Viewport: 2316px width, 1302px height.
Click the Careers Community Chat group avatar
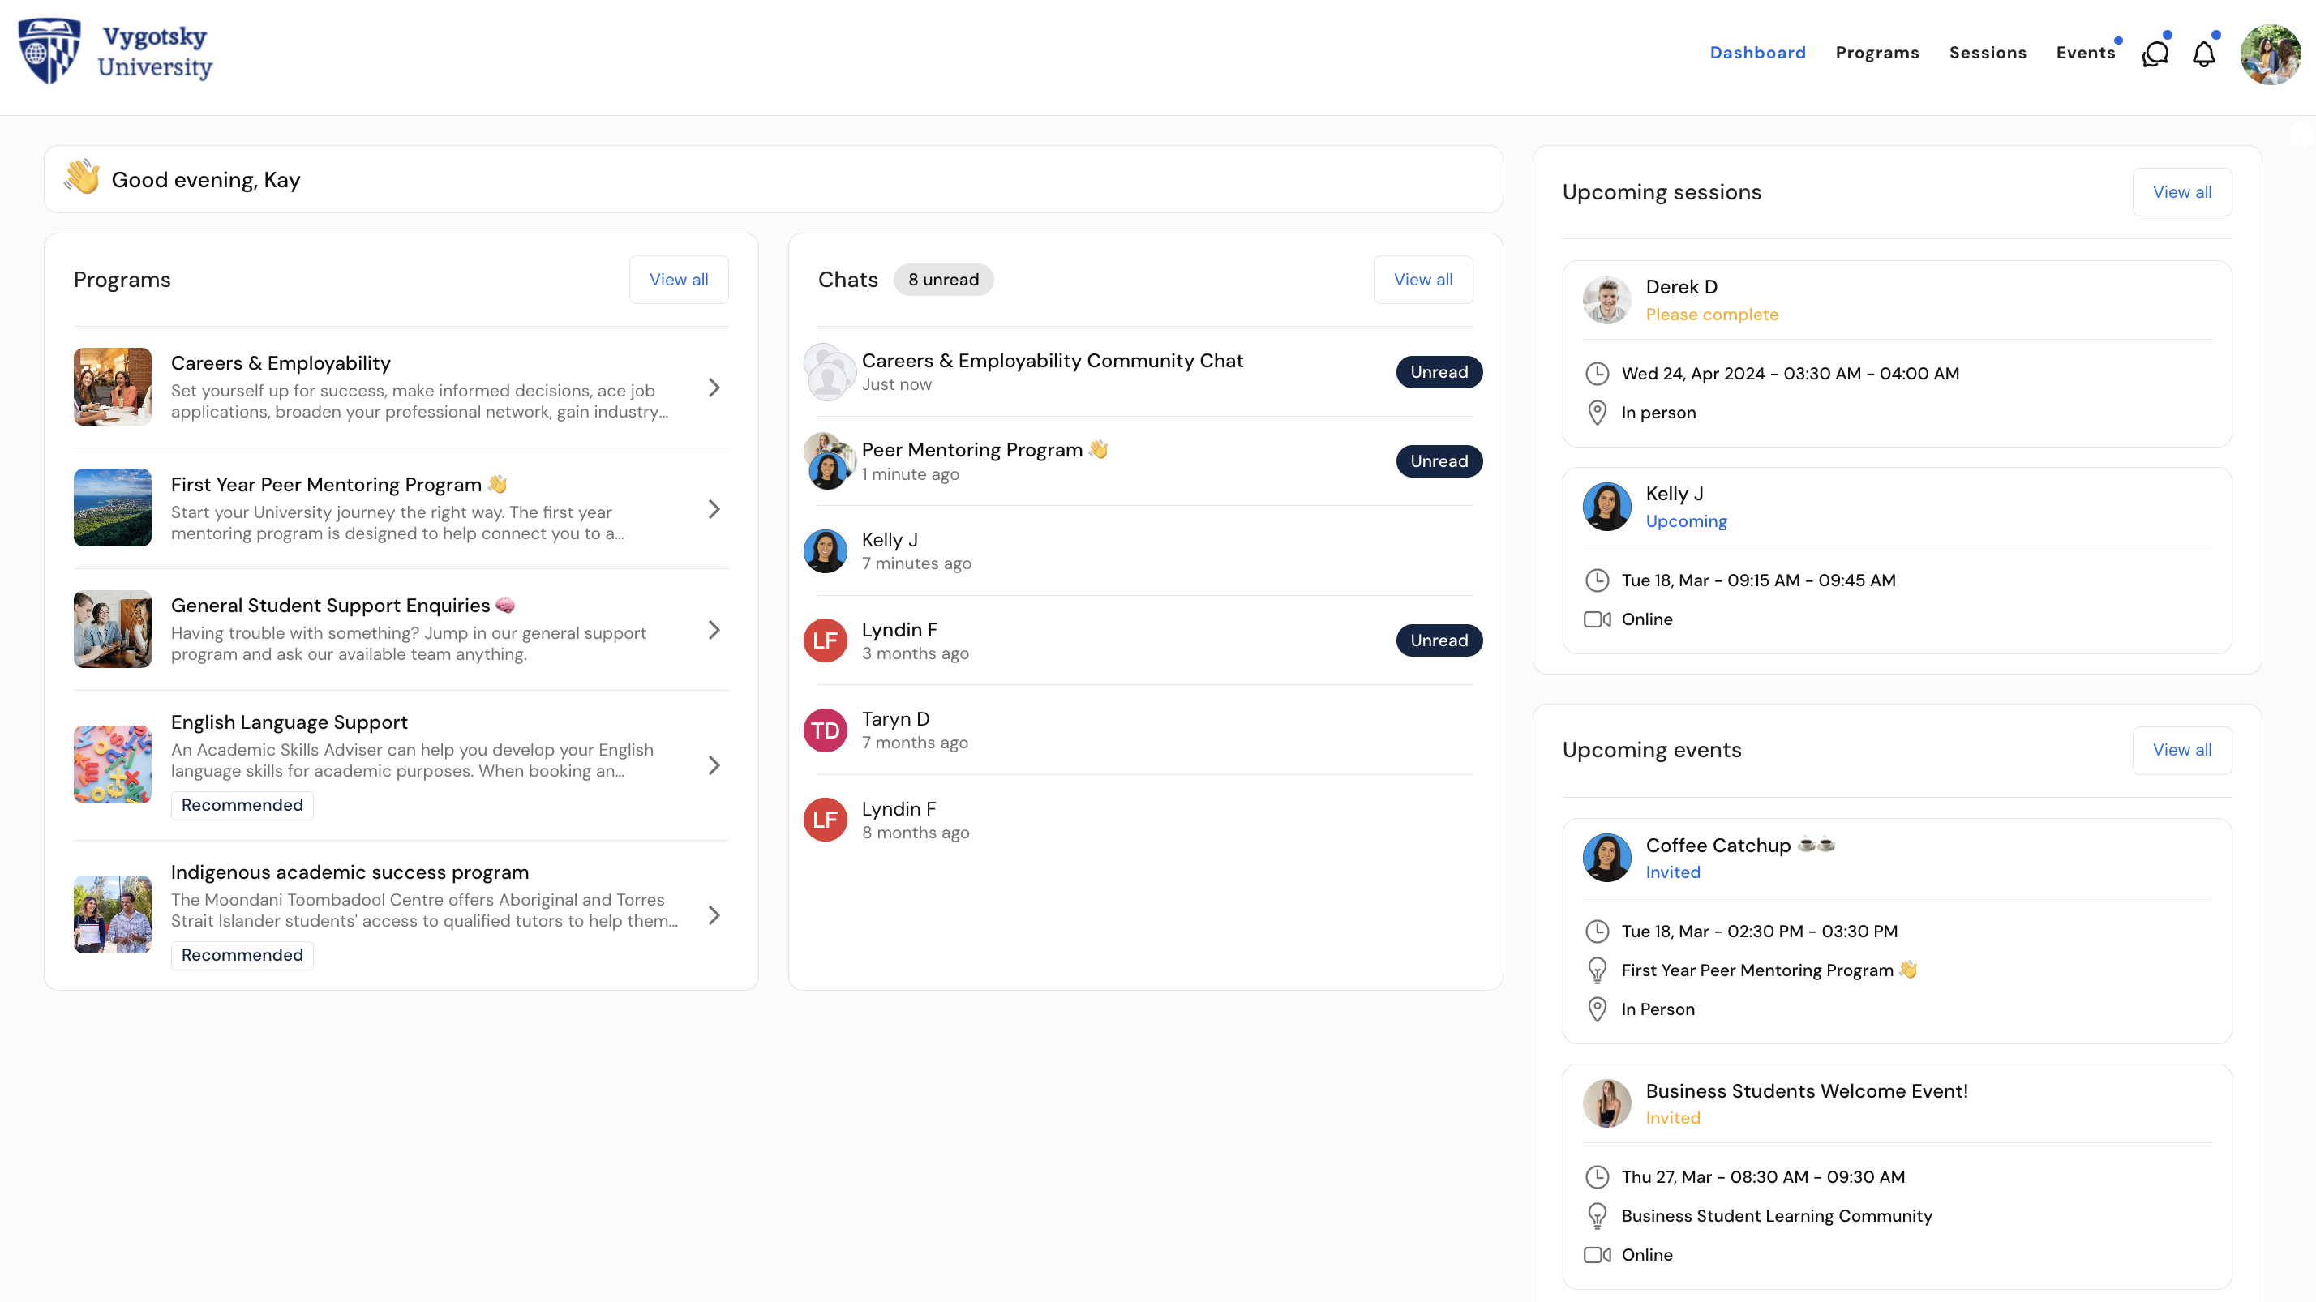pyautogui.click(x=828, y=371)
